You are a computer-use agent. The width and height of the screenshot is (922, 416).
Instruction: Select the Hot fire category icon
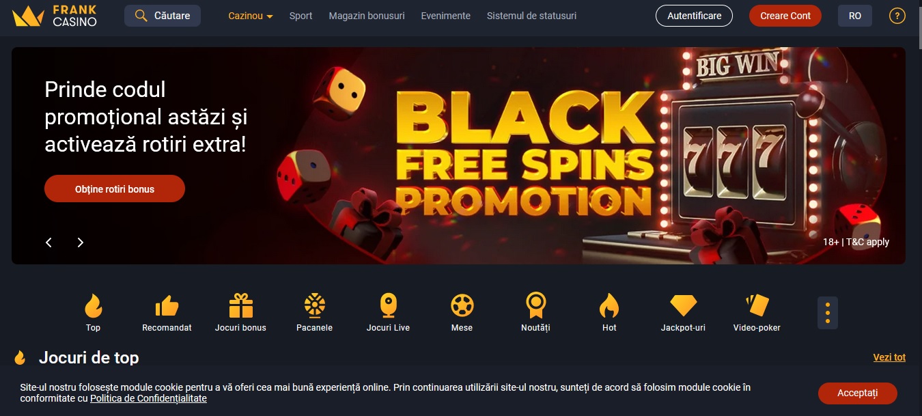click(x=609, y=305)
